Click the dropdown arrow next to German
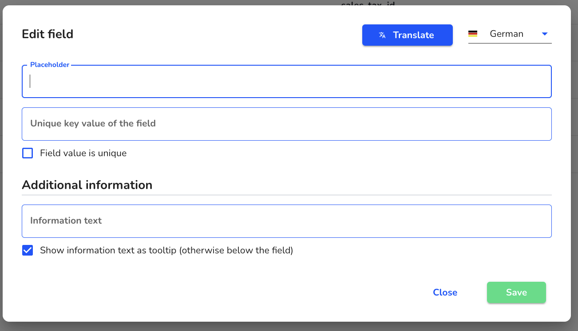The height and width of the screenshot is (331, 578). pyautogui.click(x=545, y=34)
